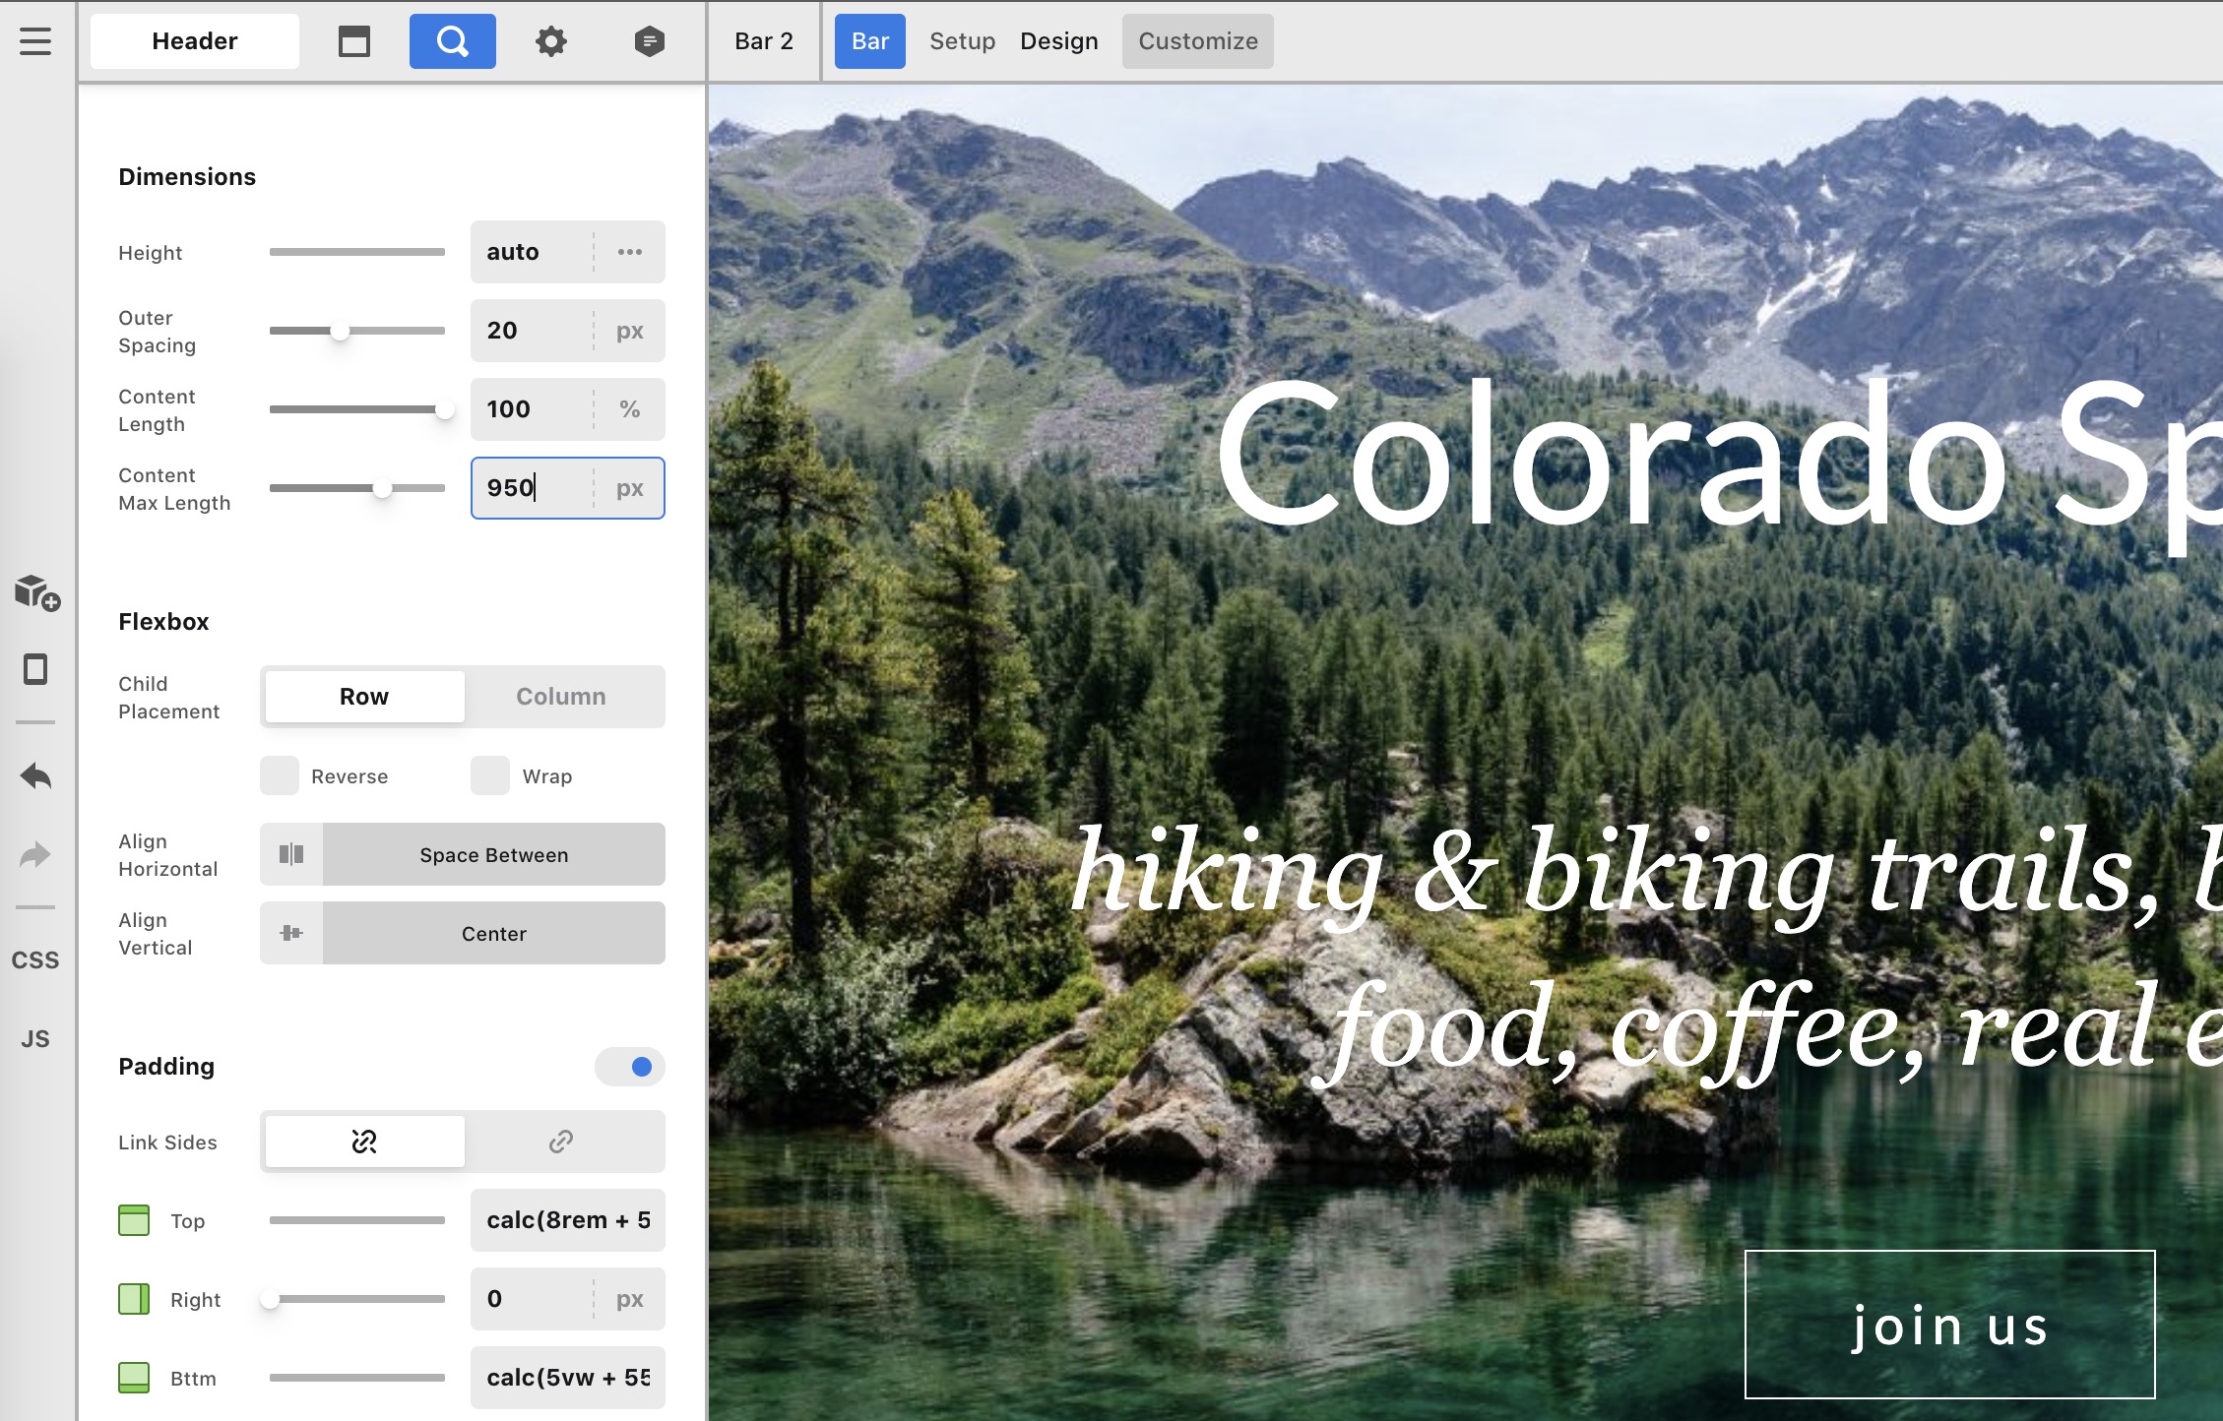Toggle the Padding switch off
This screenshot has width=2223, height=1421.
point(630,1067)
